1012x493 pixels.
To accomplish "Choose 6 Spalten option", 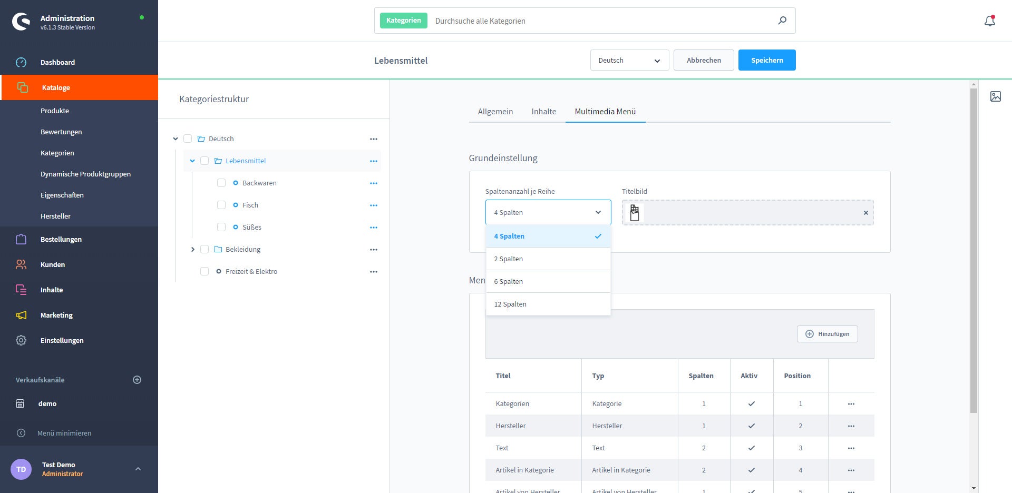I will pos(548,281).
